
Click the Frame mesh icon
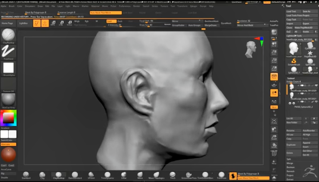click(x=274, y=121)
